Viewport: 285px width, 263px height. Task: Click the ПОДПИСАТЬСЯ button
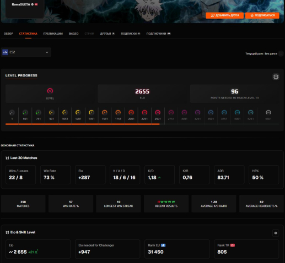coord(262,15)
